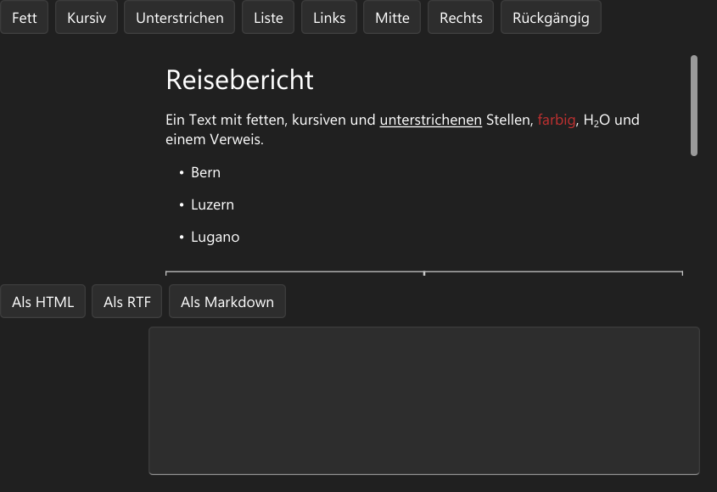Click the empty export output text area

[x=424, y=401]
